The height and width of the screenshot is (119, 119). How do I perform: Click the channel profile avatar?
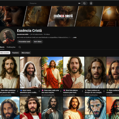point(7,36)
